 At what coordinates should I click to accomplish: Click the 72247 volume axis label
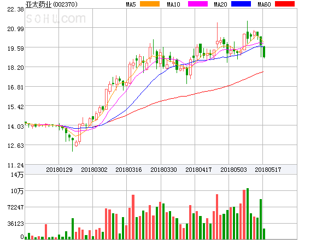click(15, 207)
